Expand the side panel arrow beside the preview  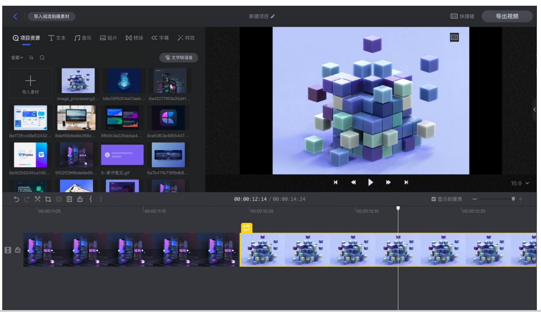(x=535, y=109)
